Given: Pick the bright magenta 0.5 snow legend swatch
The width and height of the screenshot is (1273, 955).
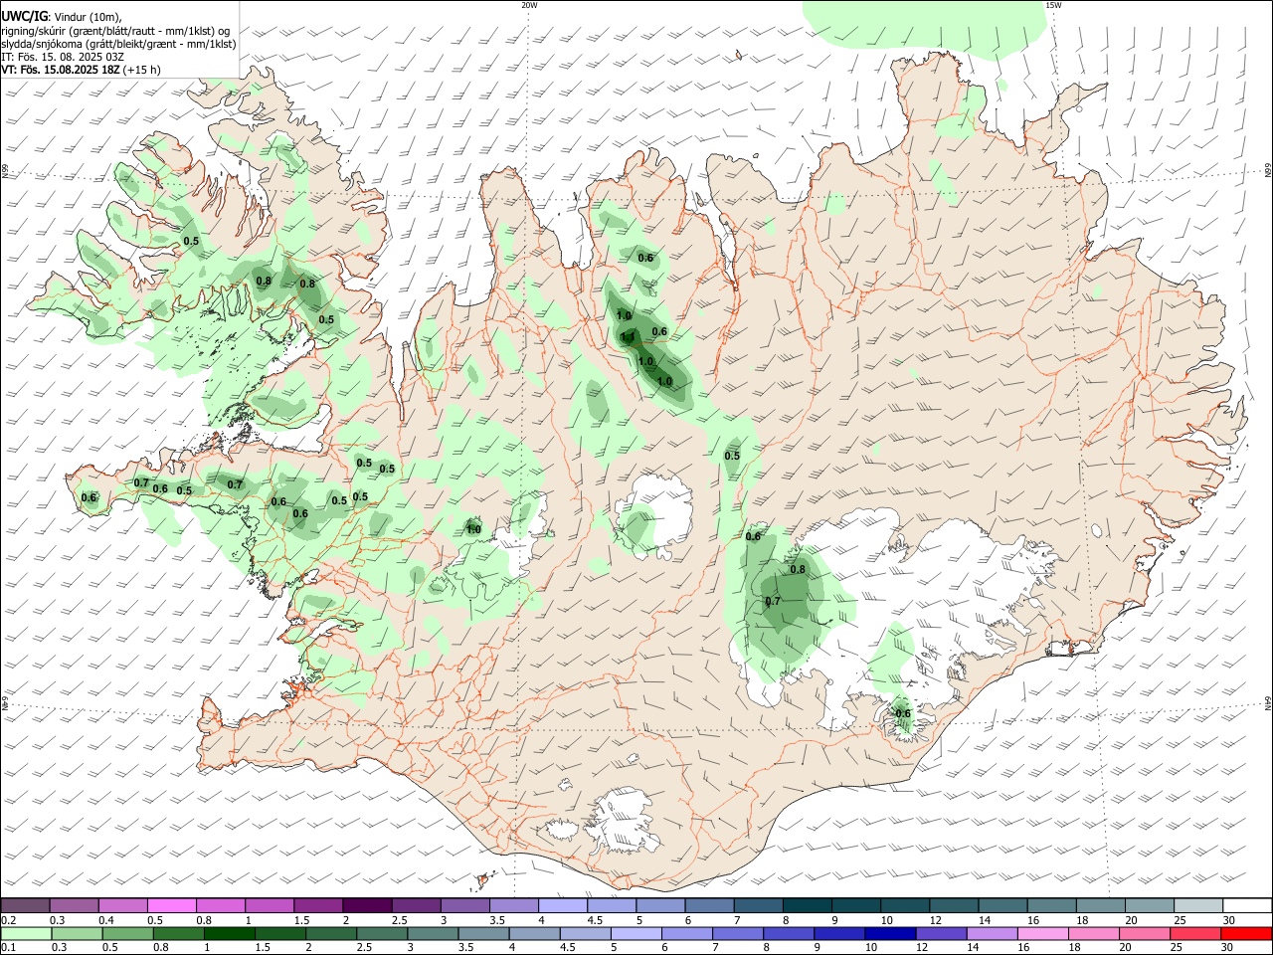Looking at the screenshot, I should point(171,905).
